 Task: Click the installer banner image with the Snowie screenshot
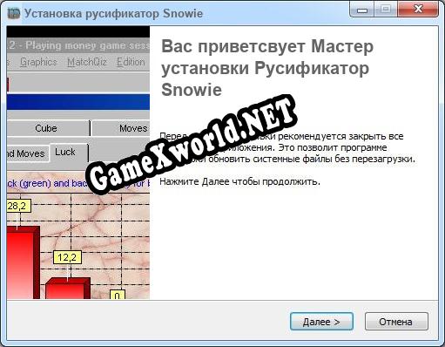click(x=78, y=162)
